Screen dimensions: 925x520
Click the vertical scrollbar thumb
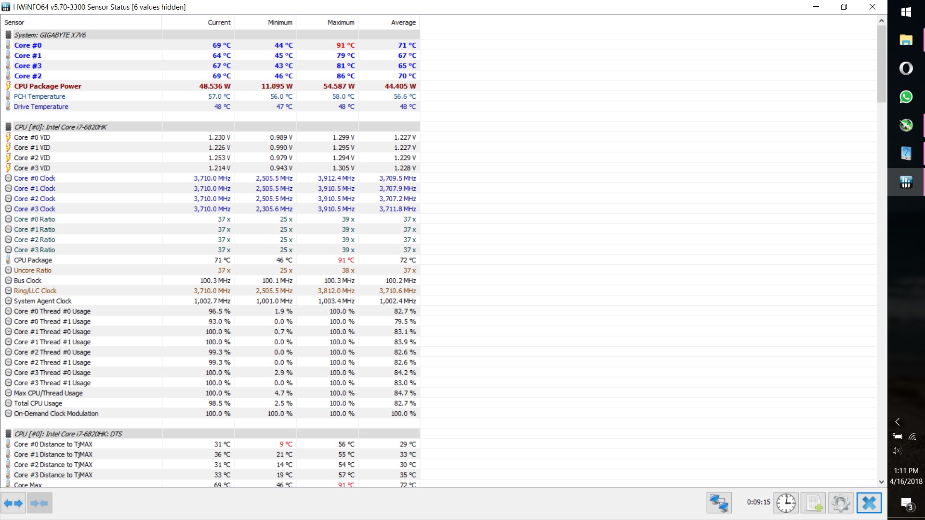pyautogui.click(x=881, y=64)
